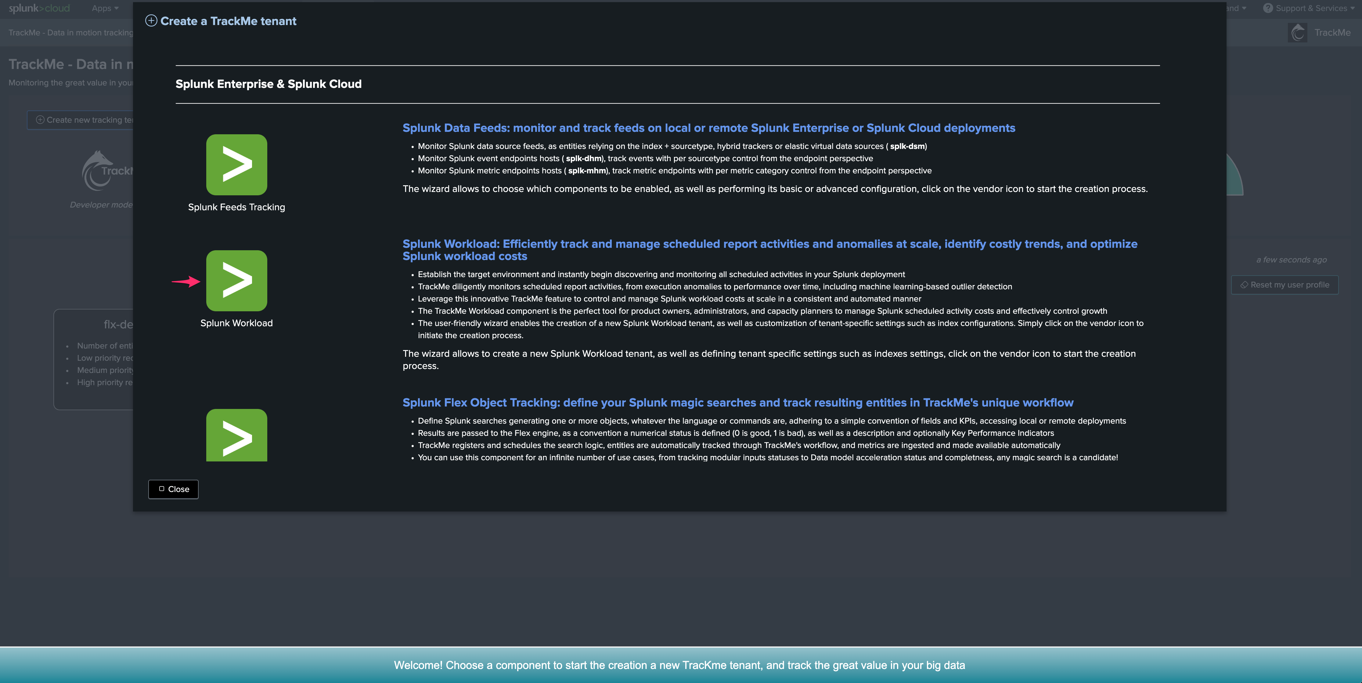The width and height of the screenshot is (1362, 683).
Task: Click the splunk>cloud logo
Action: point(39,8)
